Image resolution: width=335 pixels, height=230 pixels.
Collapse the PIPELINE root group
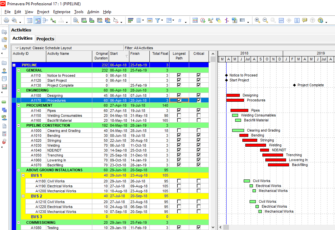(14, 65)
